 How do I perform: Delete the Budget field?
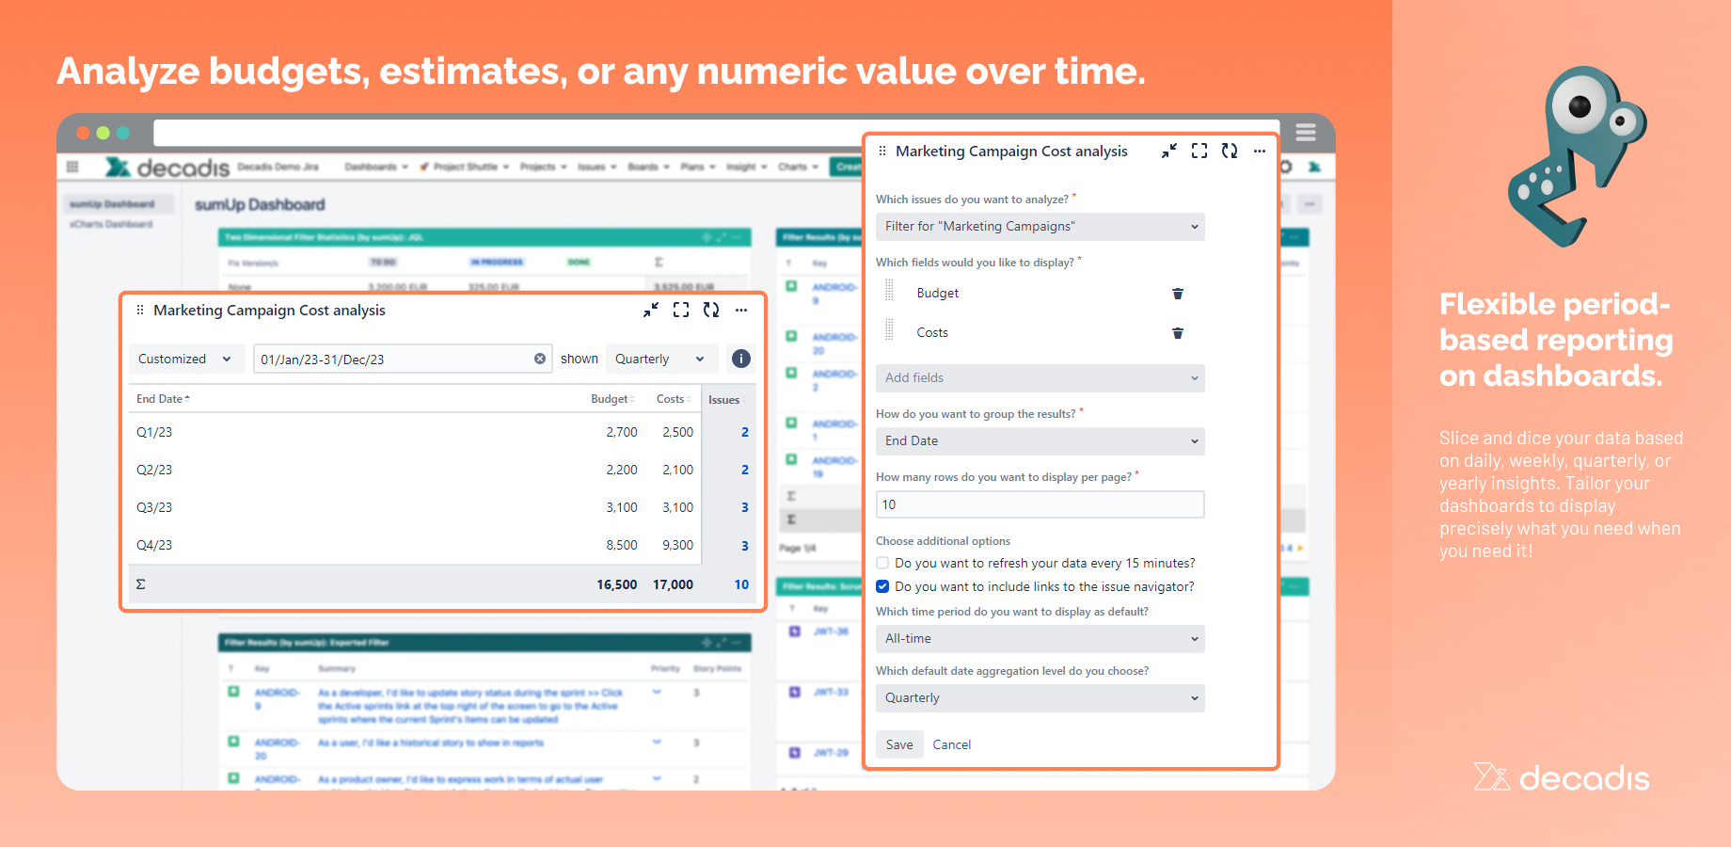click(1177, 294)
